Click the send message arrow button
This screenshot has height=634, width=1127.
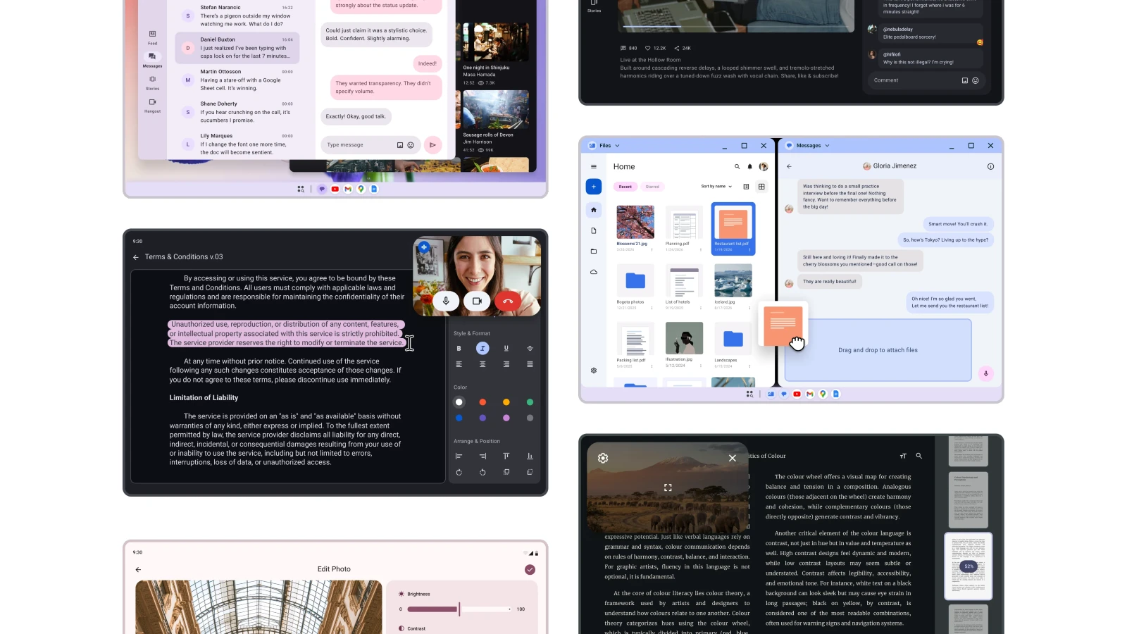pos(432,145)
